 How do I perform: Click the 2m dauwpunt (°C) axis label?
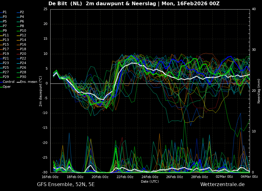click(41, 91)
